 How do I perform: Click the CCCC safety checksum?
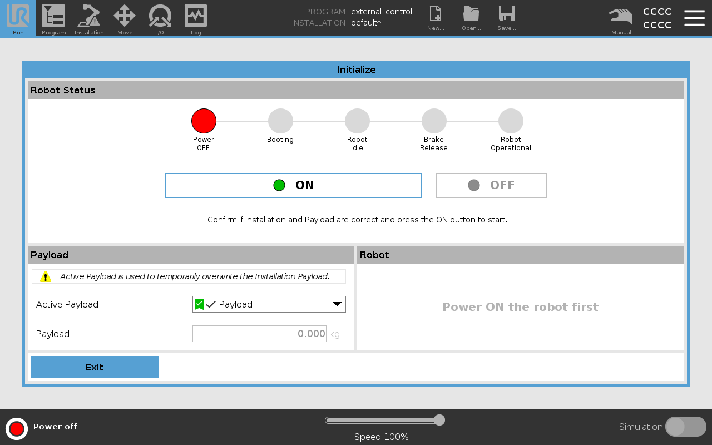657,18
